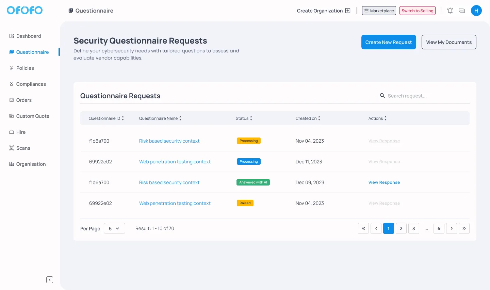
Task: Click the plus icon beside Create Organization
Action: (x=348, y=11)
